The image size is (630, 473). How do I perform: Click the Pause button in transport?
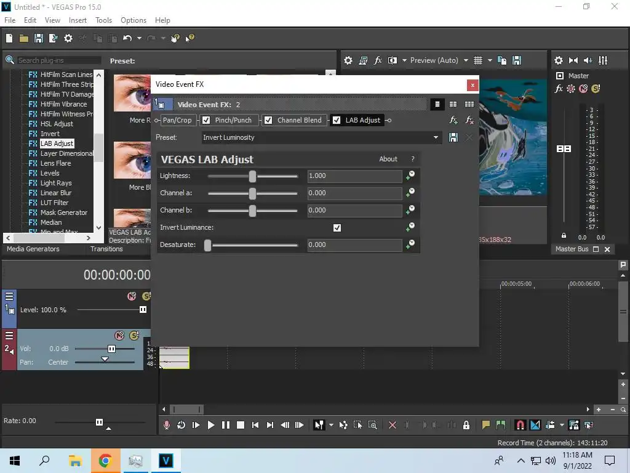[225, 425]
